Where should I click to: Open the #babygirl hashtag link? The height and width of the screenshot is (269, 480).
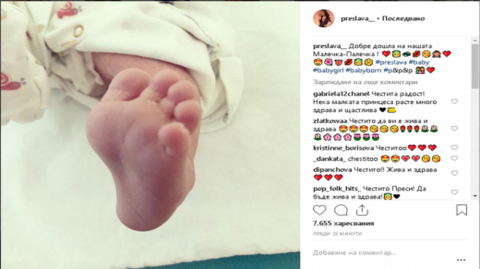tap(328, 70)
